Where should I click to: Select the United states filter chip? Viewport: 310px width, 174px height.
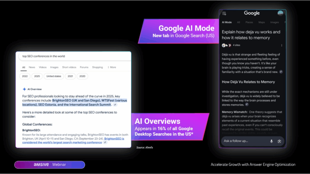pos(54,76)
